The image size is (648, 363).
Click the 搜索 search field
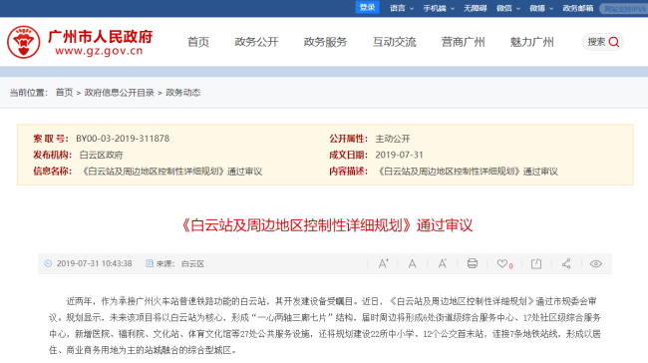coord(603,42)
